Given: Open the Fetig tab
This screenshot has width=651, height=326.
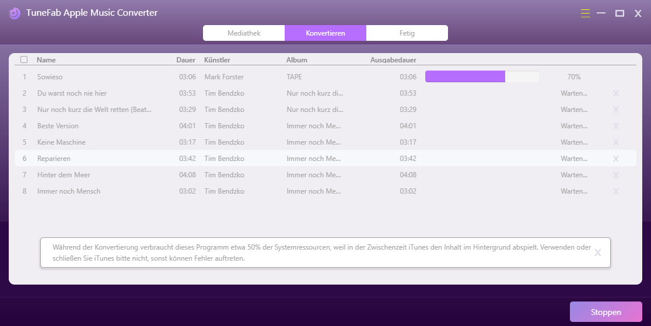Looking at the screenshot, I should pyautogui.click(x=407, y=33).
